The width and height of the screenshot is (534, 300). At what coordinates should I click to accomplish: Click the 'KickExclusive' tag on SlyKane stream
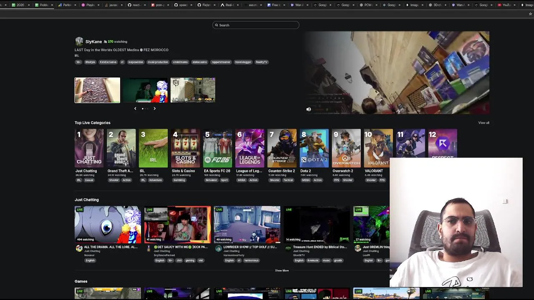[x=108, y=62]
